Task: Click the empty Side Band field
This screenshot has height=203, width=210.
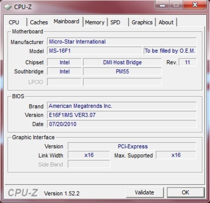Action: 89,164
